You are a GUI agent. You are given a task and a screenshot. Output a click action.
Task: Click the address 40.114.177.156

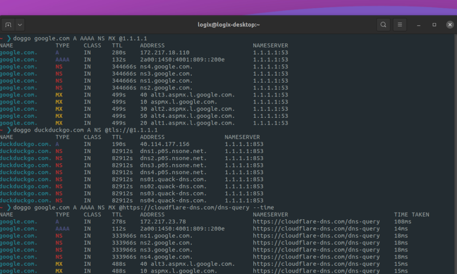(x=165, y=144)
